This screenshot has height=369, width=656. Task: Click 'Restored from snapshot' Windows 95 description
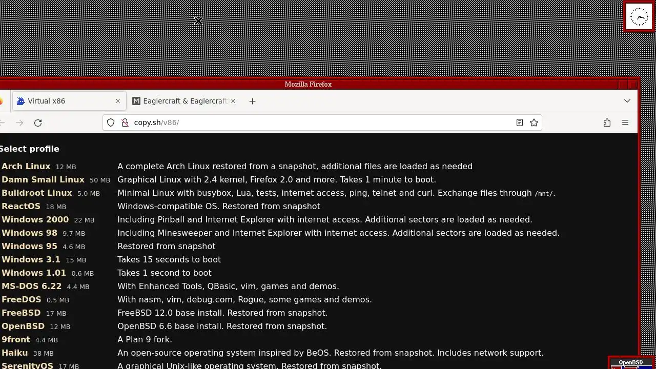pos(167,246)
